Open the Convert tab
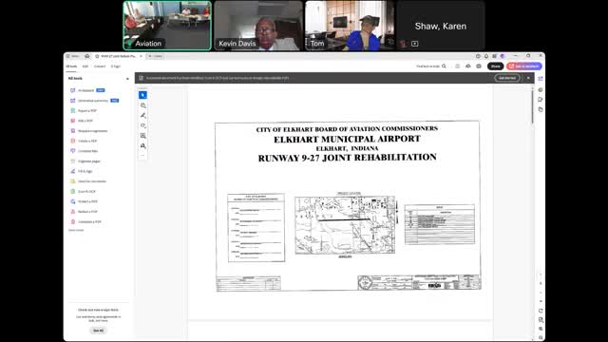The image size is (608, 342). [x=100, y=66]
